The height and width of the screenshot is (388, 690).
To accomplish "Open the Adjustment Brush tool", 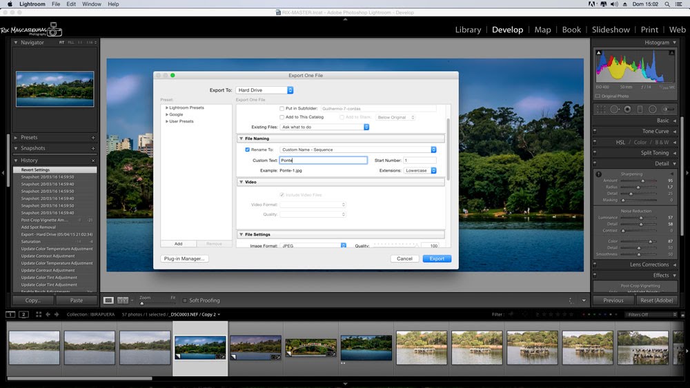I will coord(668,109).
